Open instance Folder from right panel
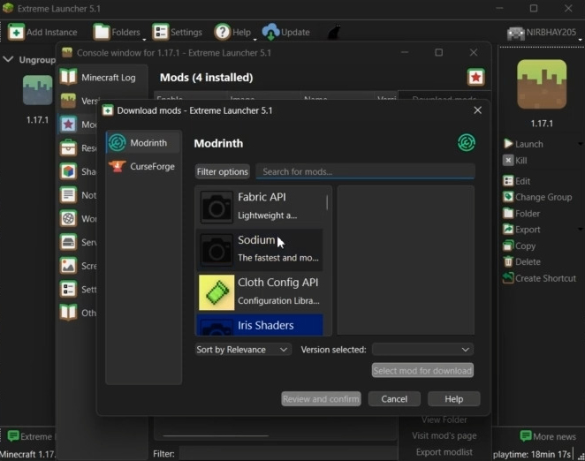 (521, 214)
